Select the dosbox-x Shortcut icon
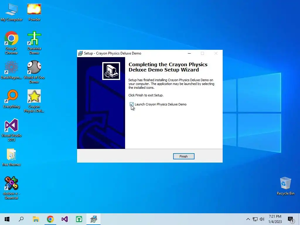300x225 pixels. (x=11, y=188)
